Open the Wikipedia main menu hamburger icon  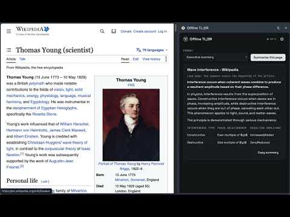click(8, 31)
